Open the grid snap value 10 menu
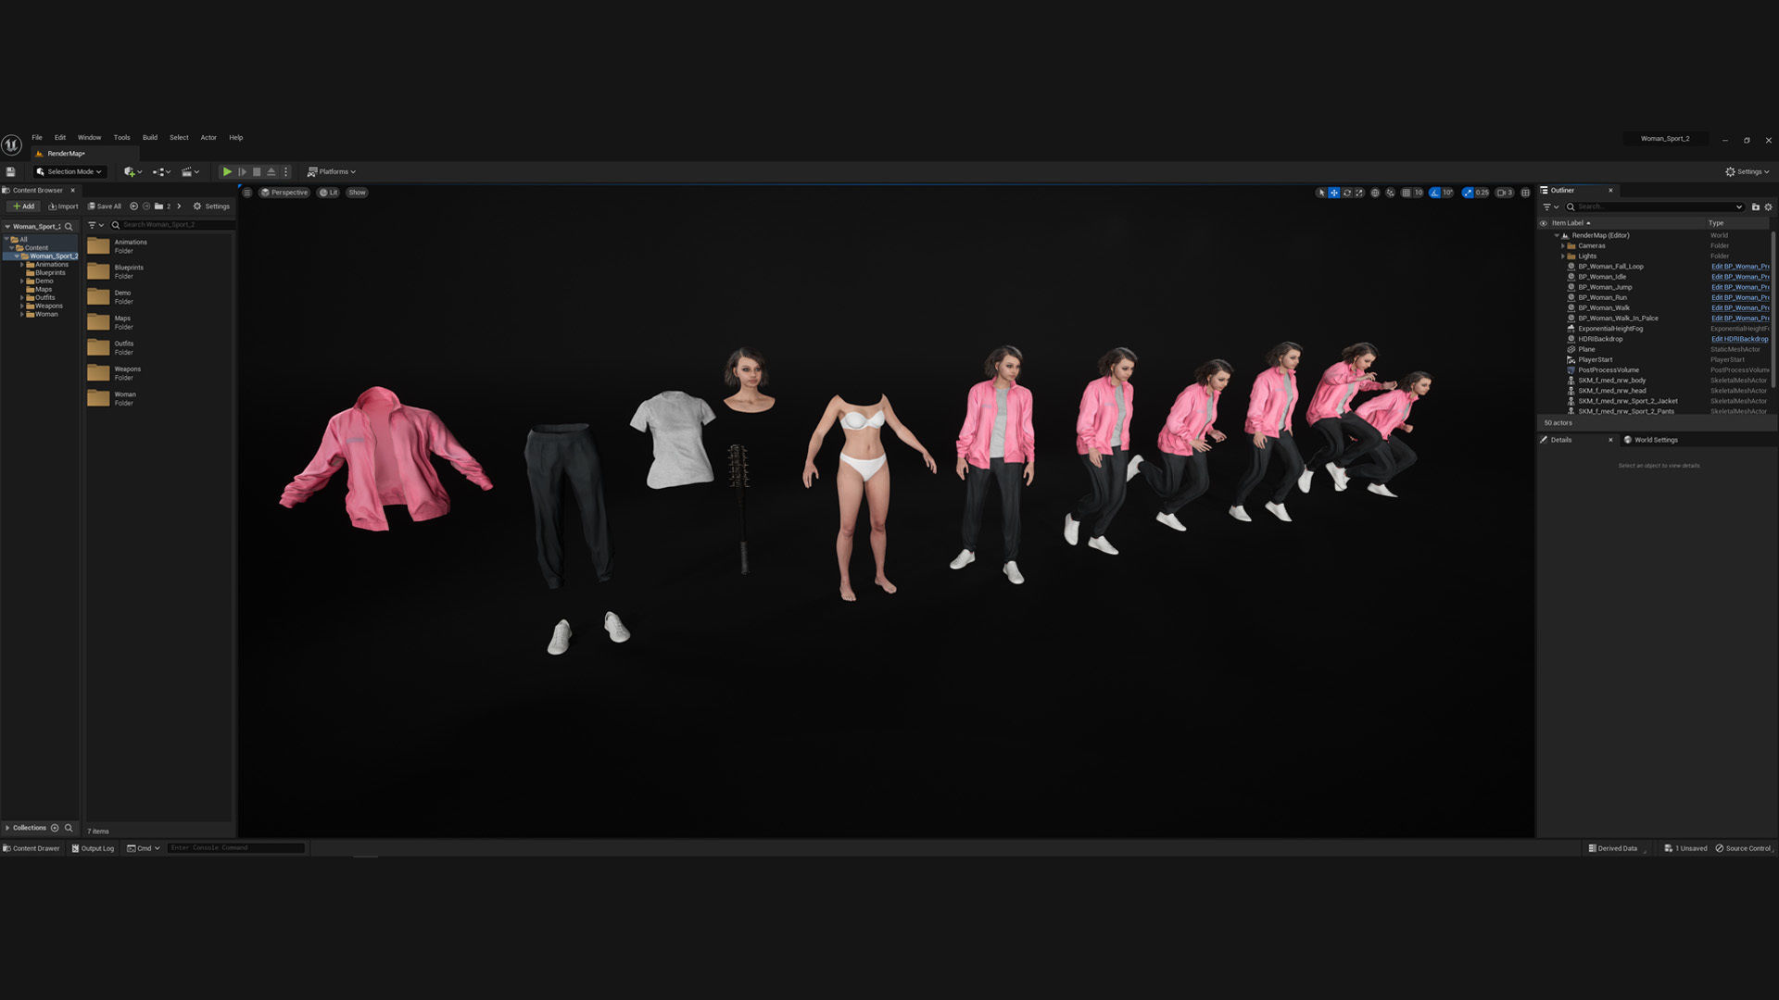 [x=1419, y=193]
